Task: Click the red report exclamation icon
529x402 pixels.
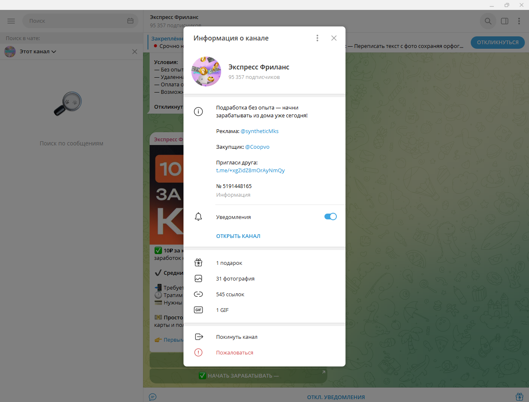Action: click(x=198, y=352)
